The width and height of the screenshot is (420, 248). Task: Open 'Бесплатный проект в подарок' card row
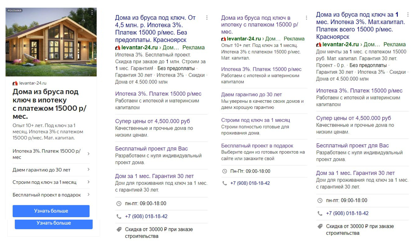pos(88,195)
